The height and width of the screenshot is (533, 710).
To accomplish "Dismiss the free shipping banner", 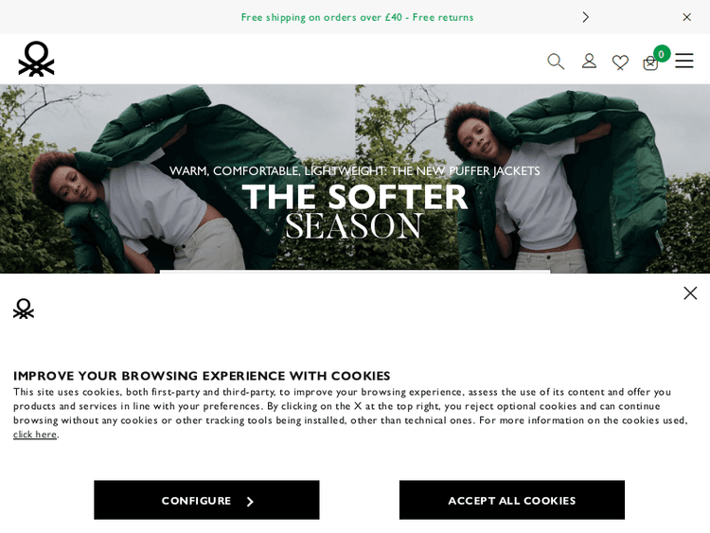I will pyautogui.click(x=686, y=17).
